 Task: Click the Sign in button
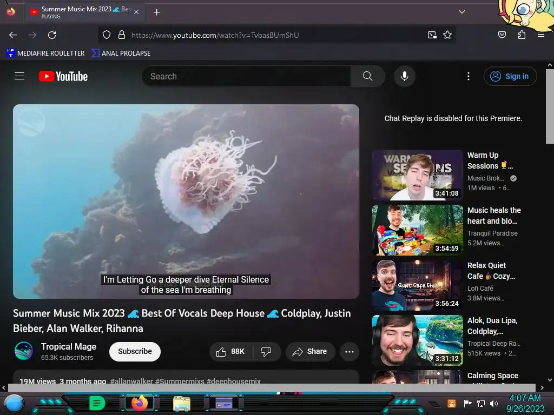tap(510, 76)
